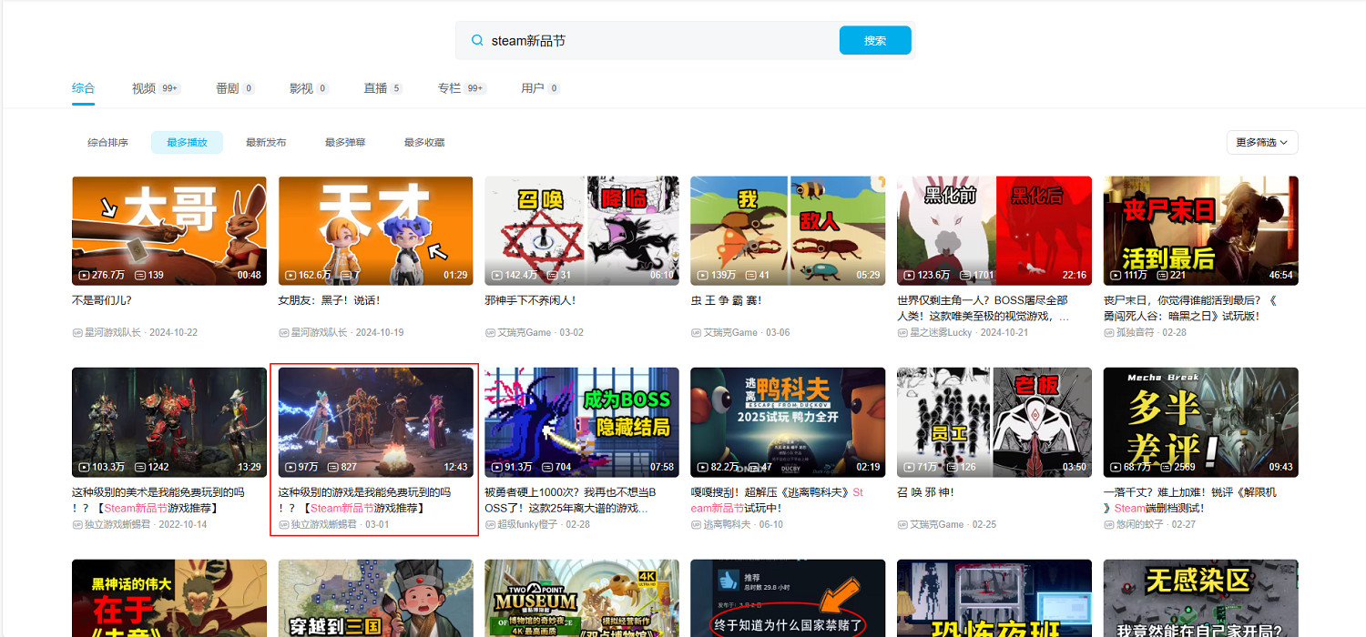Open the highlighted 这种级别的游戏 video thumbnail
This screenshot has height=637, width=1366.
[375, 421]
